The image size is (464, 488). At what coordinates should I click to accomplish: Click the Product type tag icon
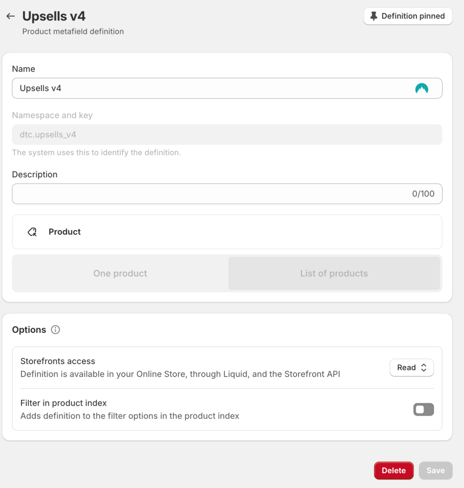32,232
